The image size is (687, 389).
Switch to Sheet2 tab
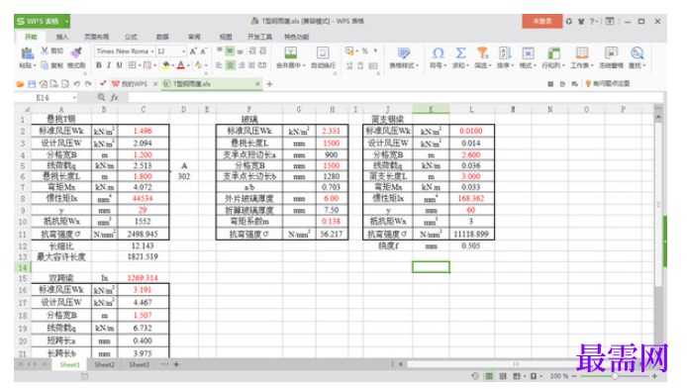(x=104, y=364)
